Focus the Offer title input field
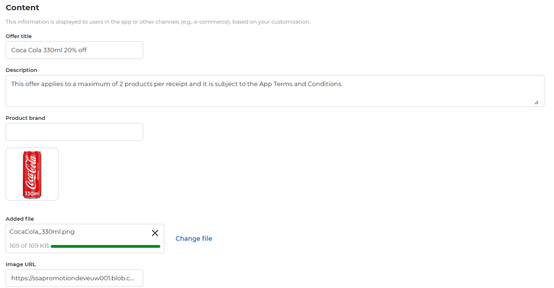 tap(74, 50)
